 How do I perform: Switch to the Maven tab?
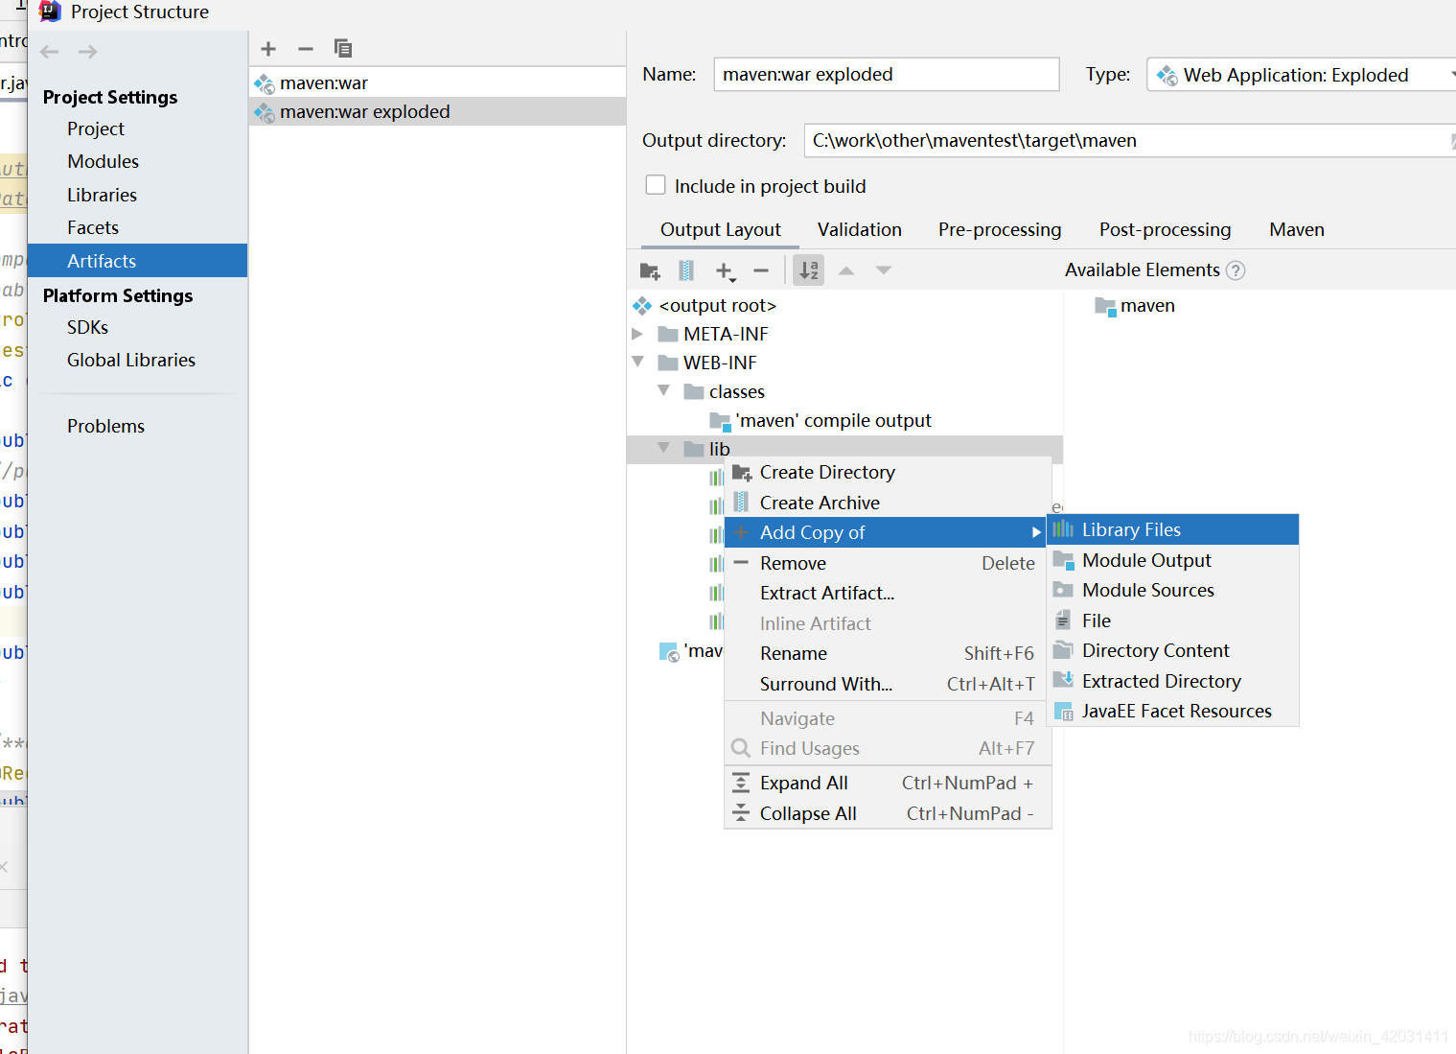click(1297, 230)
